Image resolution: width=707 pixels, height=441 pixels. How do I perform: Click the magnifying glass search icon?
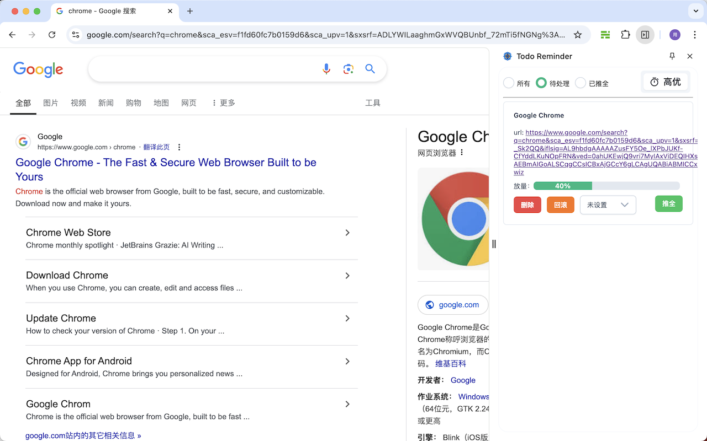[370, 69]
